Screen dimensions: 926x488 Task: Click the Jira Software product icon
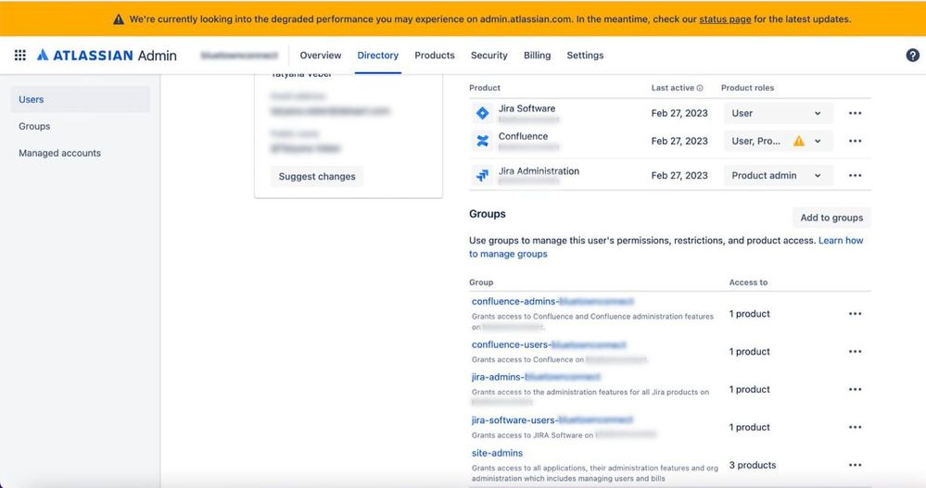483,113
